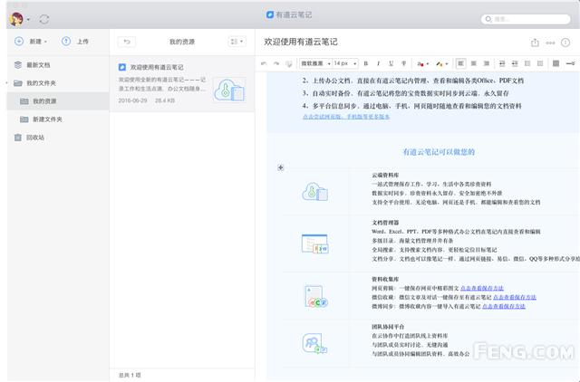Align text right

(487, 63)
